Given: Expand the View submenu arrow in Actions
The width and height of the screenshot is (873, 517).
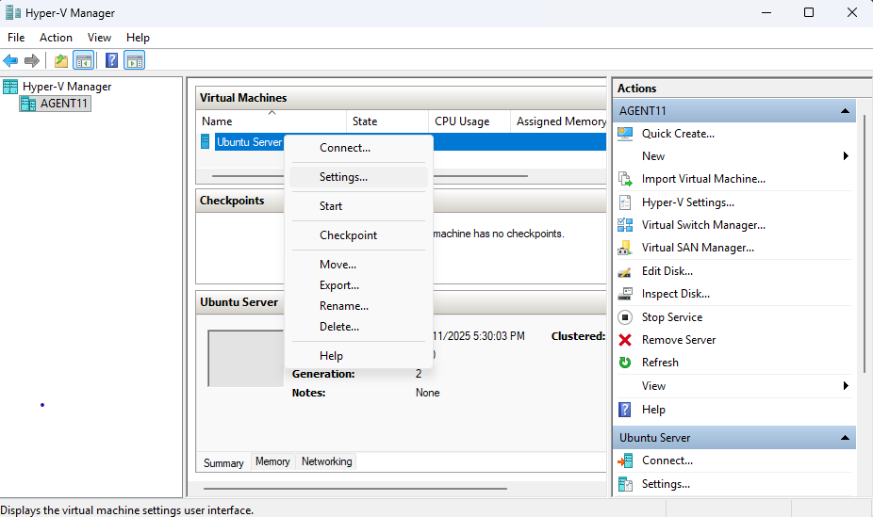Looking at the screenshot, I should [846, 386].
